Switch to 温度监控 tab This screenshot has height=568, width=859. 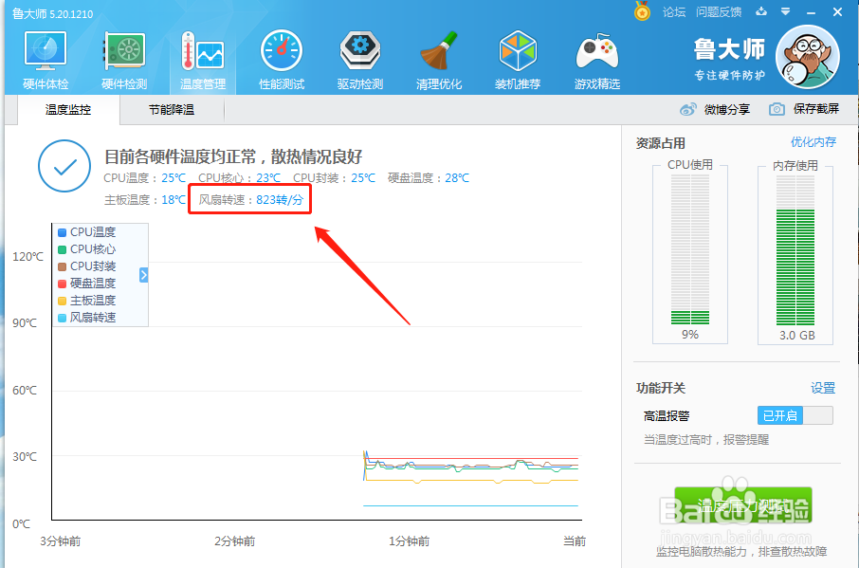tap(68, 110)
